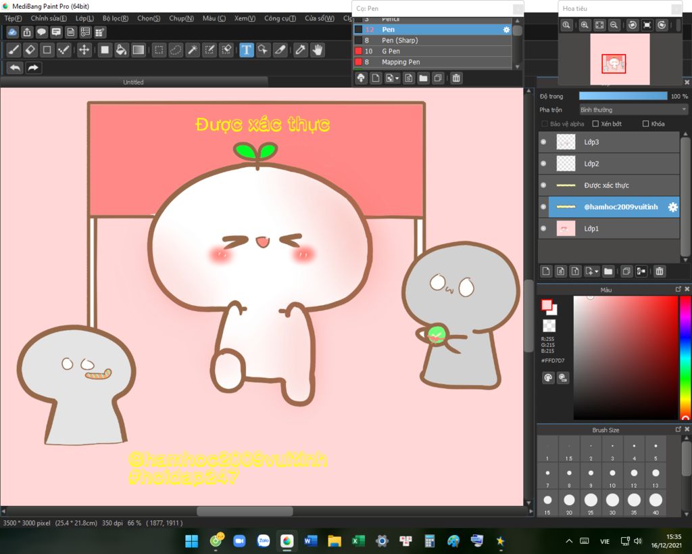Hide the Lớp3 layer
Image resolution: width=692 pixels, height=554 pixels.
click(544, 142)
